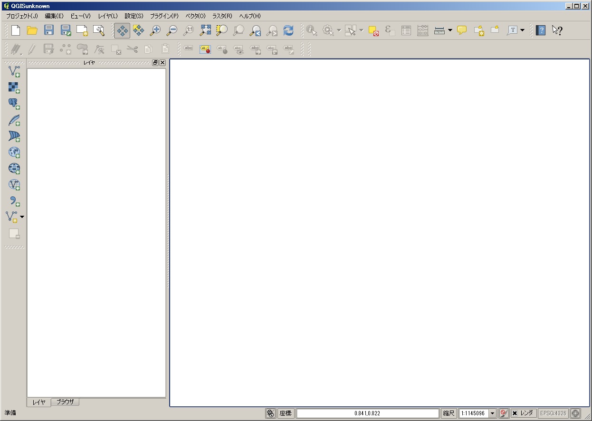Click the Add PostGIS Layer icon
Screen dimensions: 592x421
click(x=14, y=103)
